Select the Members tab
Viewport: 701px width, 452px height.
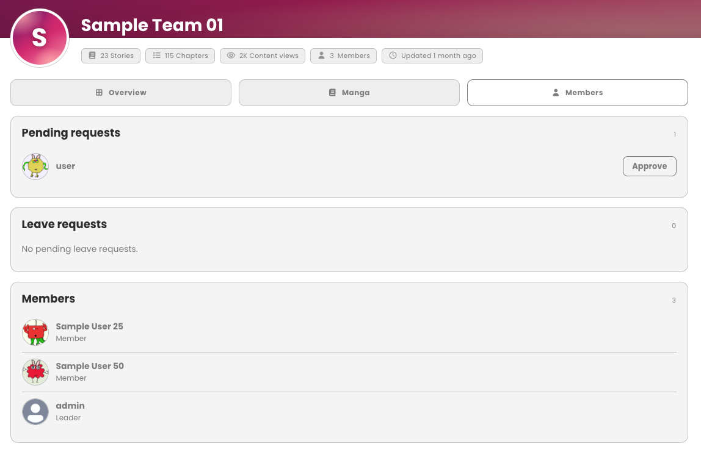[x=578, y=93]
